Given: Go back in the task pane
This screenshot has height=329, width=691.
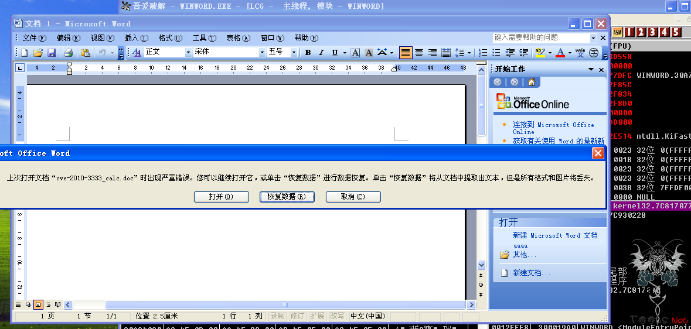Looking at the screenshot, I should click(x=498, y=82).
